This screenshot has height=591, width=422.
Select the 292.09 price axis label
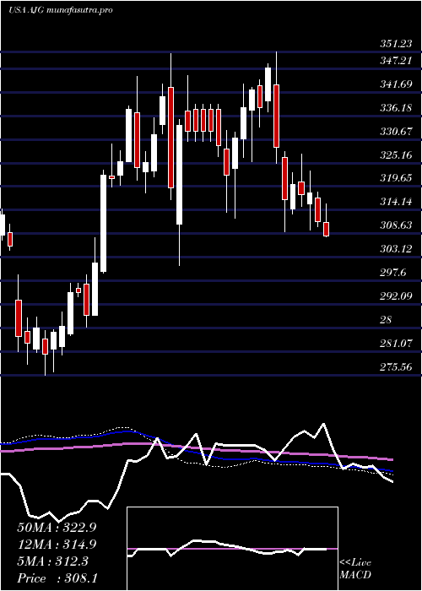point(396,295)
